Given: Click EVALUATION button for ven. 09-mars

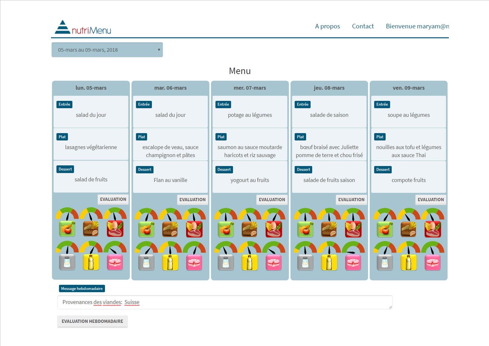Looking at the screenshot, I should [x=431, y=200].
